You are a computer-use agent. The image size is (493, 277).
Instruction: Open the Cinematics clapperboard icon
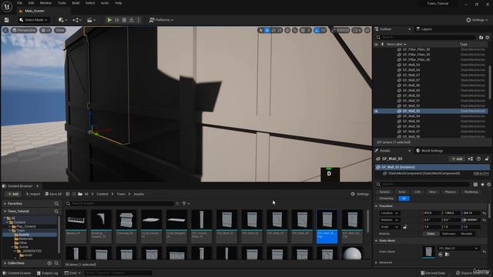[x=91, y=20]
